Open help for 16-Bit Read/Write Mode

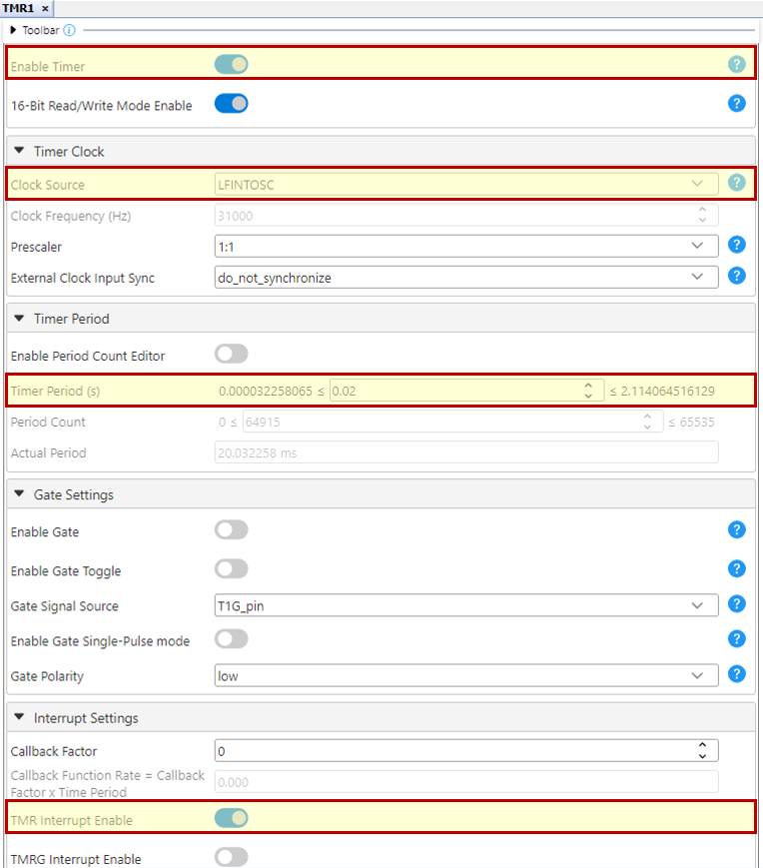click(737, 104)
